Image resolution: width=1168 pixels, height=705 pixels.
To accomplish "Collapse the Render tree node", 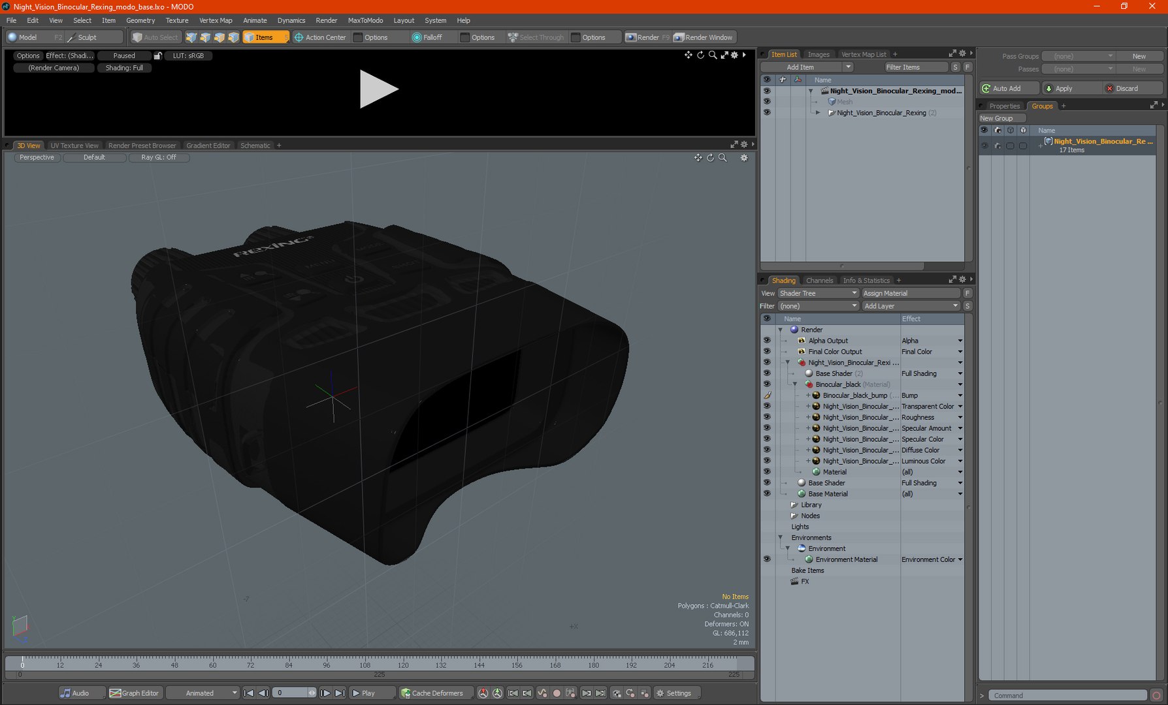I will [x=780, y=330].
